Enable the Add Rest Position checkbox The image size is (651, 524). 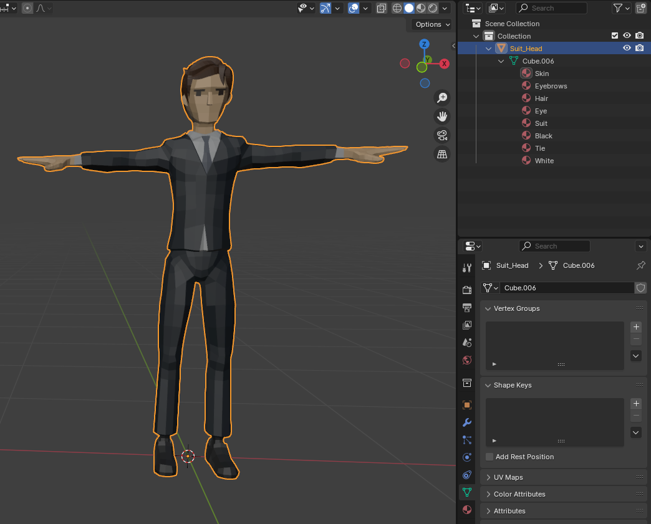click(x=489, y=457)
